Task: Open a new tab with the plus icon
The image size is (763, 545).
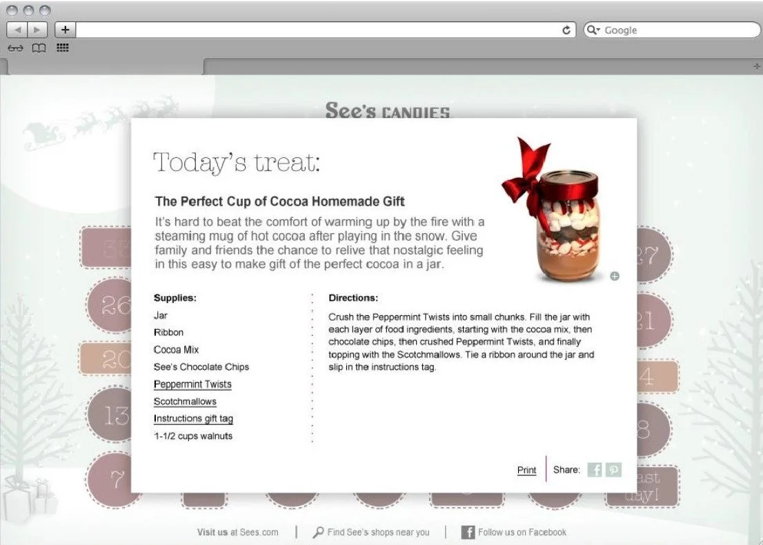Action: click(757, 66)
